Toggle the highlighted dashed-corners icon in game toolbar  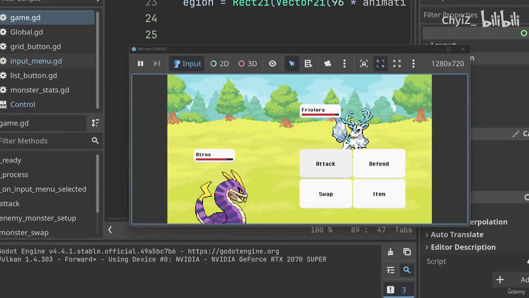coord(380,63)
